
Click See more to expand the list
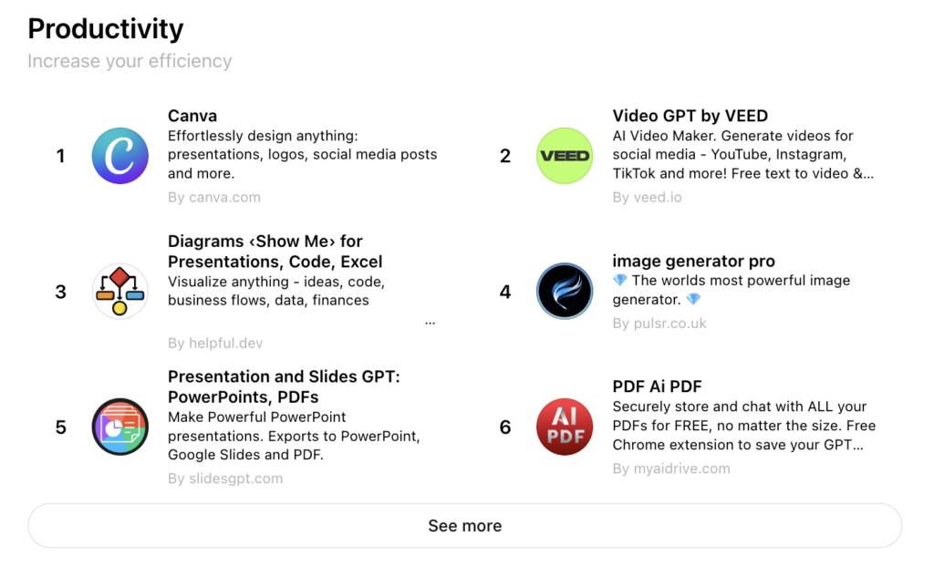[465, 525]
